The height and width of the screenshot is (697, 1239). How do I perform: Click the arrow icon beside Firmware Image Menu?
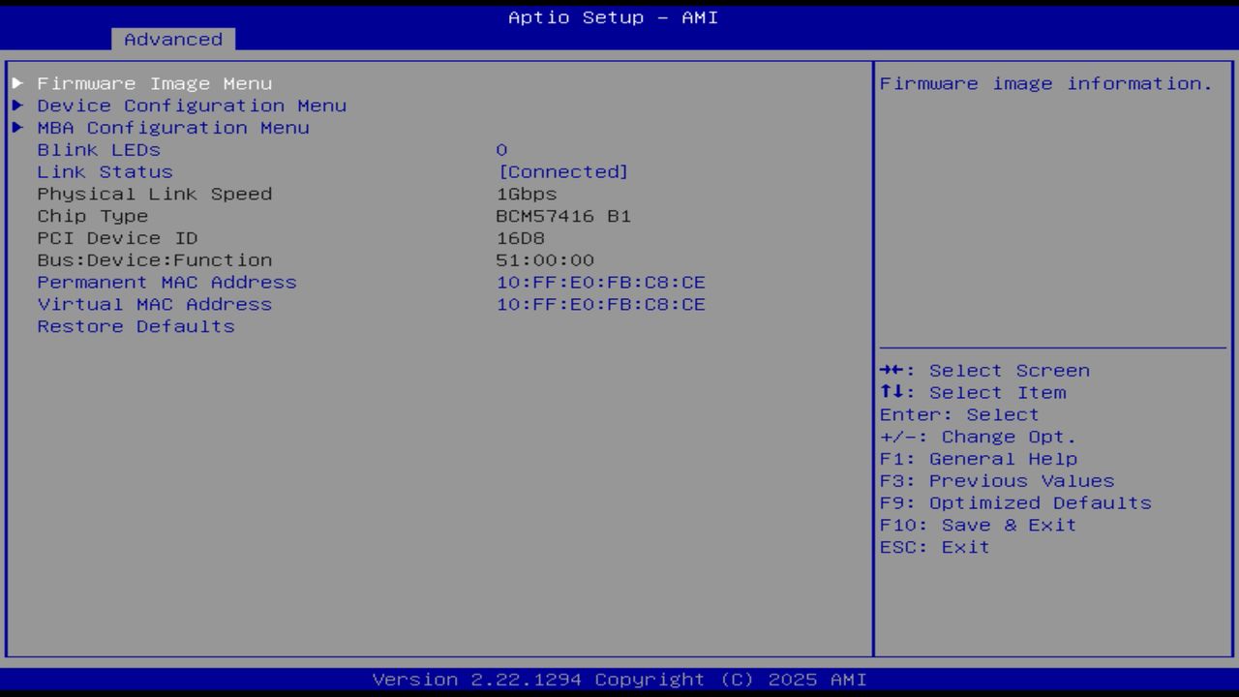coord(16,83)
